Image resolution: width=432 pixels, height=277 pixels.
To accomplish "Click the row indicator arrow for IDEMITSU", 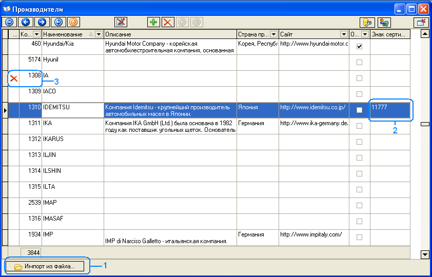I will (5, 110).
